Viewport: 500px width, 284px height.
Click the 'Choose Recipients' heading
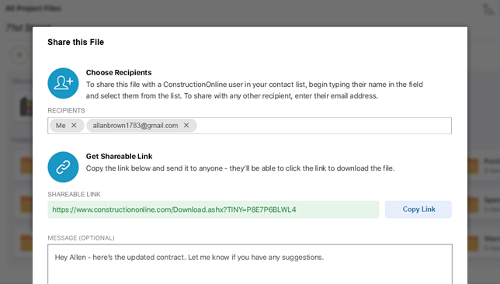click(119, 72)
